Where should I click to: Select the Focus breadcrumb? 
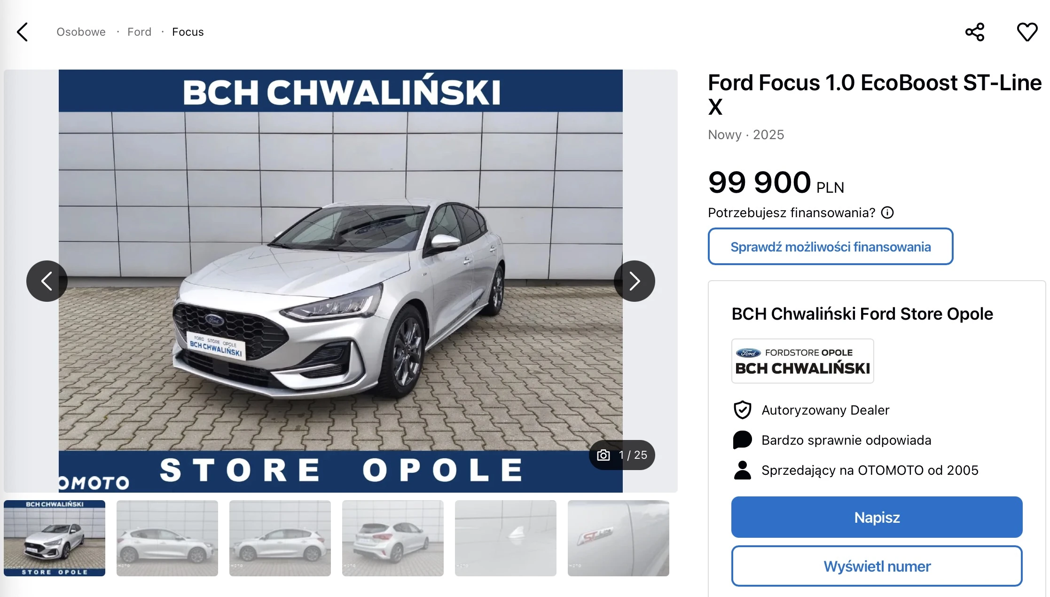188,32
